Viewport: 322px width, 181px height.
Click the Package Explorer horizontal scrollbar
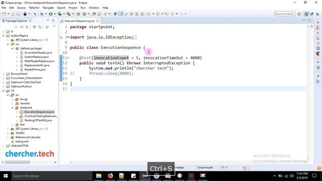tap(18, 162)
